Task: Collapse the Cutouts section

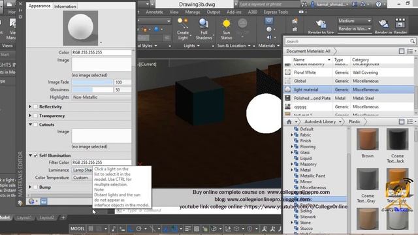Action: tap(30, 125)
